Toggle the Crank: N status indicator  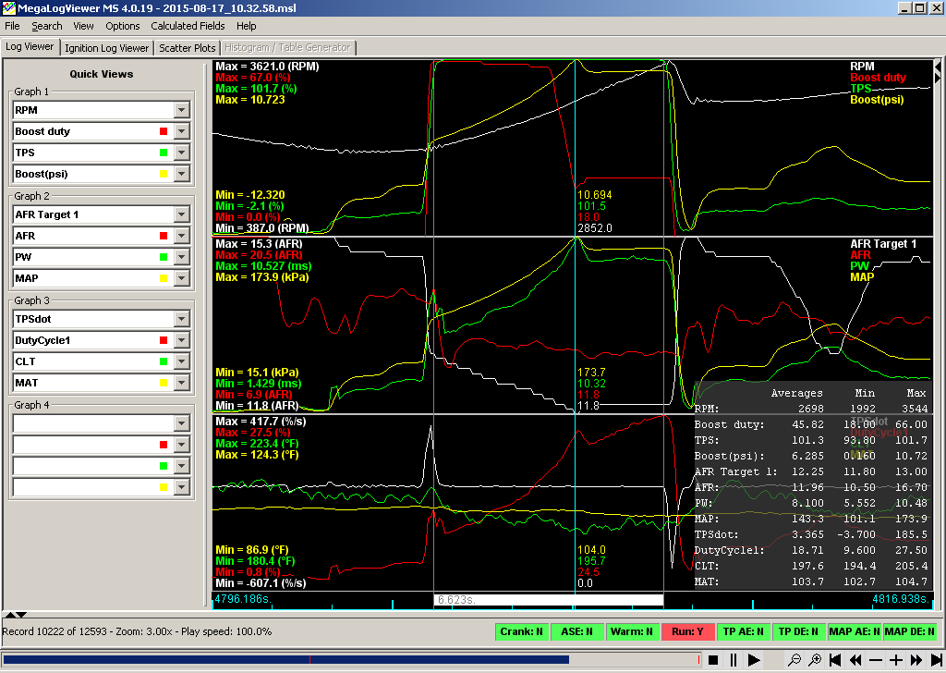(521, 632)
